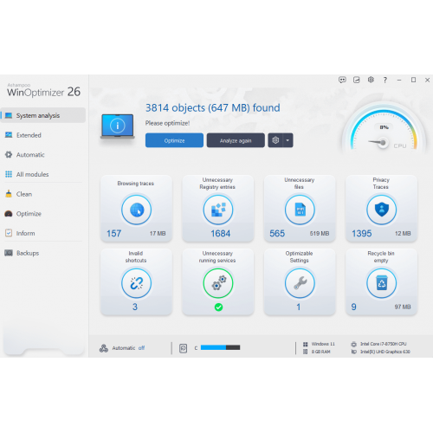
Task: Open the Unnecessary files document icon
Action: click(300, 210)
